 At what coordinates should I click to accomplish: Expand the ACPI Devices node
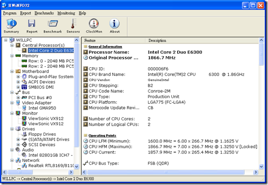click(18, 82)
